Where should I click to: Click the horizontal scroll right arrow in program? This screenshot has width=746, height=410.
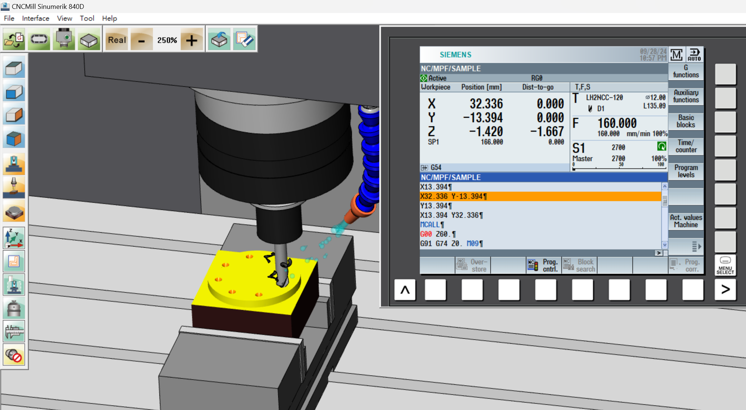[x=658, y=253]
